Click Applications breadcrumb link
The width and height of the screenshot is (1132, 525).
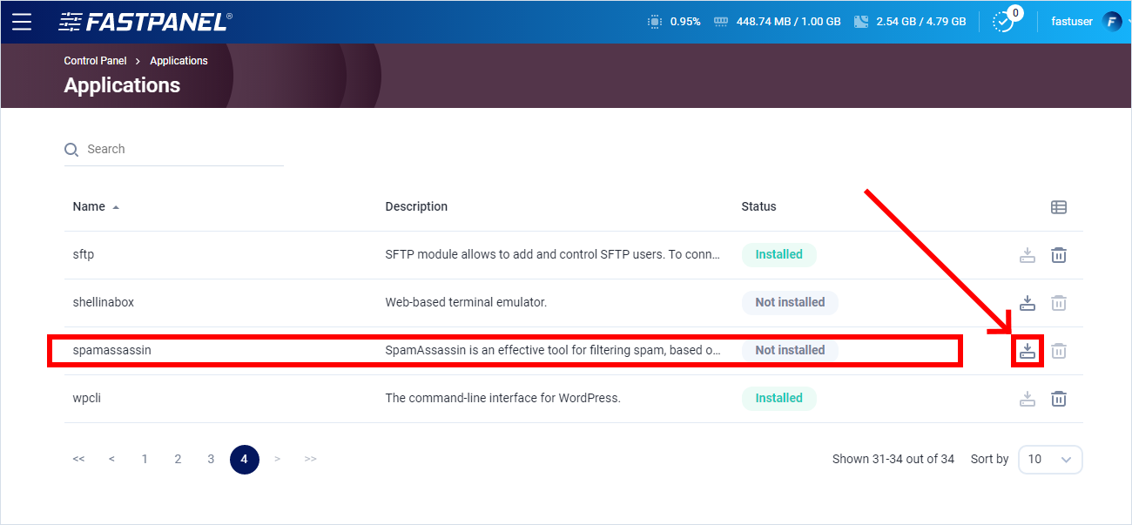click(179, 61)
